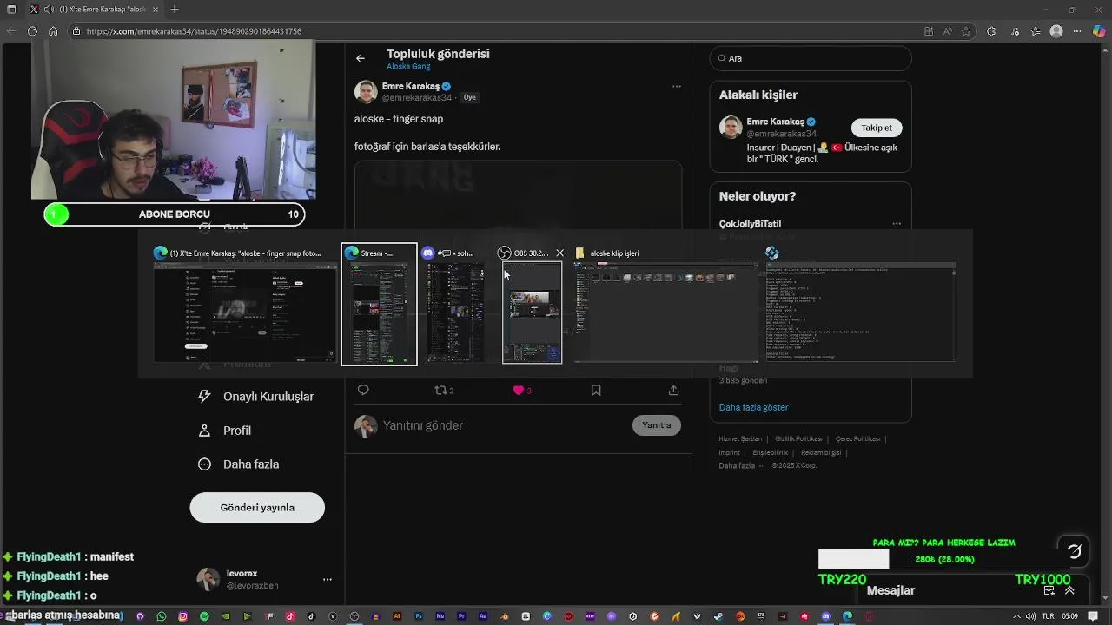
Task: Open the 05:09 clock in taskbar
Action: click(1069, 616)
